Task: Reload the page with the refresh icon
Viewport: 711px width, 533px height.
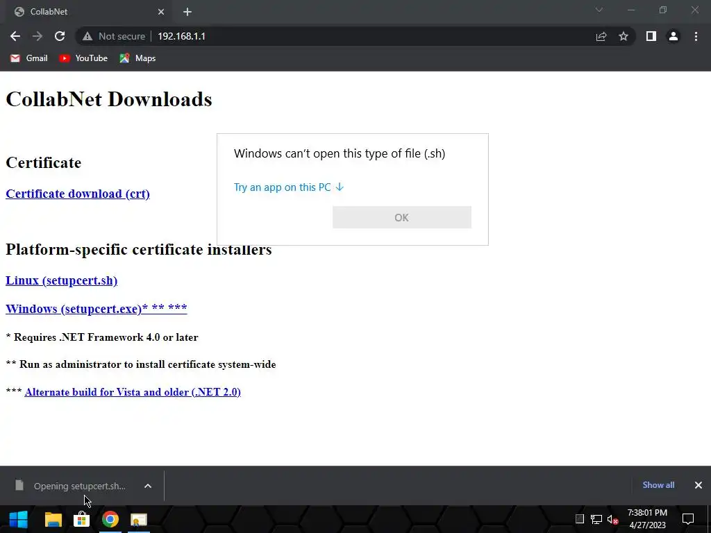Action: point(60,36)
